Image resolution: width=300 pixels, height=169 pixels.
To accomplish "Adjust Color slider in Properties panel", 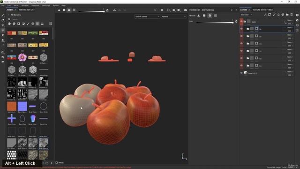I will (215, 23).
